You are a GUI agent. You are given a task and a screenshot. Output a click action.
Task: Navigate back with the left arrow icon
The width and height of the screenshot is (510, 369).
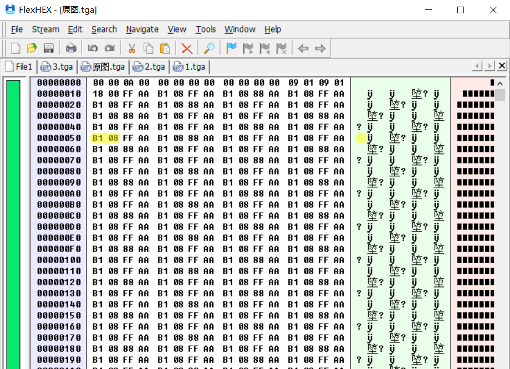303,48
